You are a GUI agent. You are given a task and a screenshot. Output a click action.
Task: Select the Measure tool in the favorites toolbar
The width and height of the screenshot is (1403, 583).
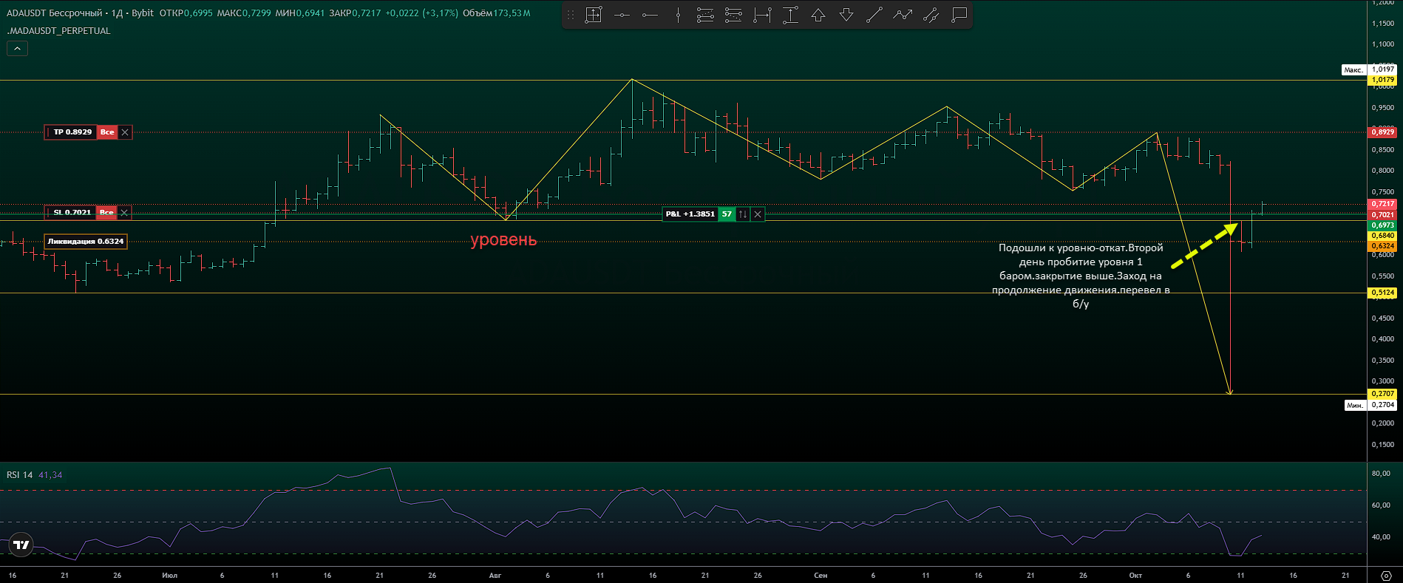594,15
